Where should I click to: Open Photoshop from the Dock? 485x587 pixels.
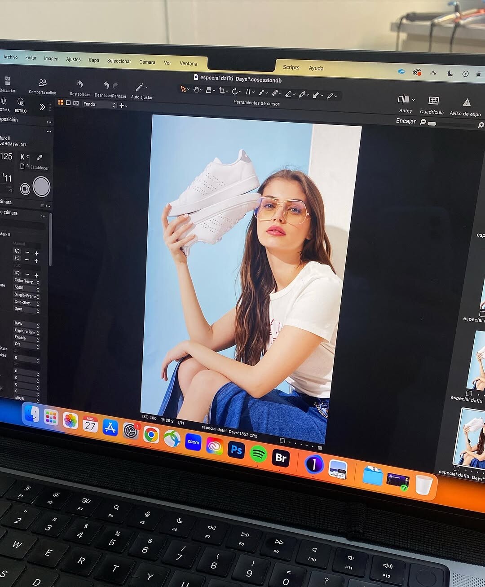point(236,450)
